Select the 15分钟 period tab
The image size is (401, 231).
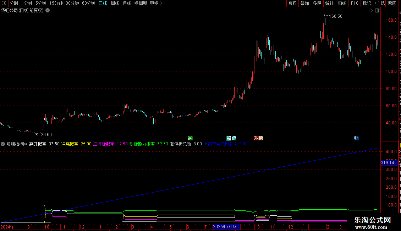pyautogui.click(x=56, y=3)
